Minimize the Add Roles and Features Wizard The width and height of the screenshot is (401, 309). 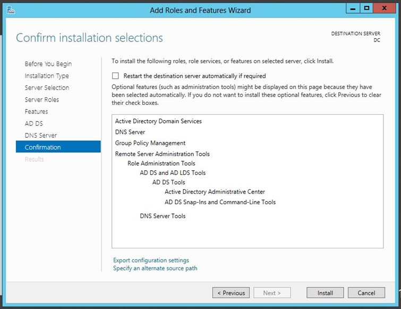pyautogui.click(x=353, y=9)
